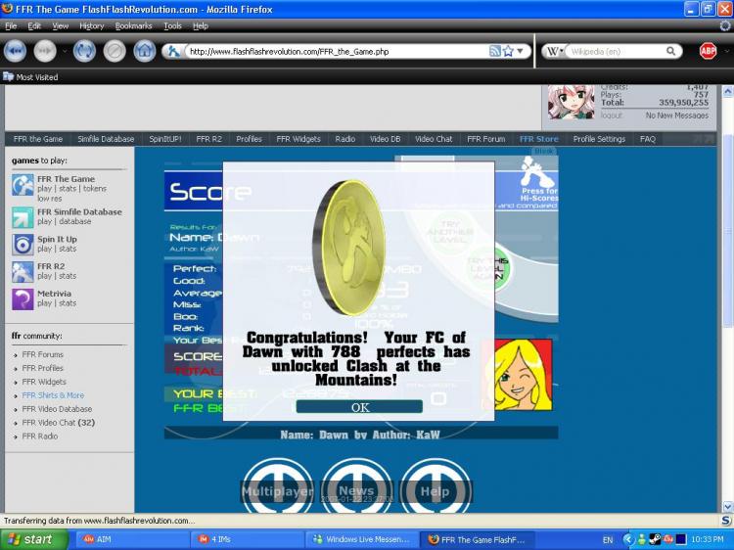Viewport: 734px width, 550px height.
Task: Go to the Firefox home page icon
Action: 145,51
